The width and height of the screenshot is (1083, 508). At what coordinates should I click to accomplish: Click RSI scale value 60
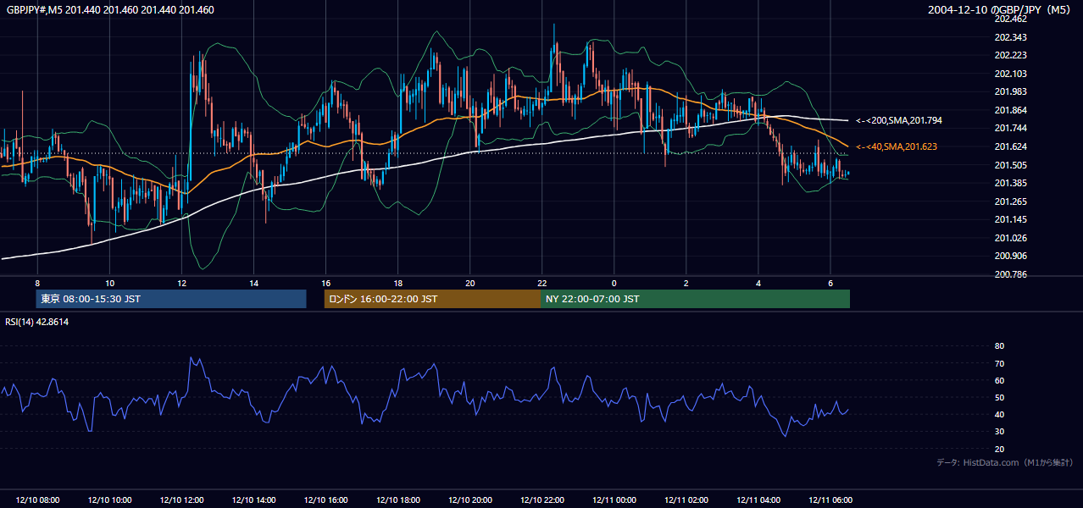pos(999,380)
